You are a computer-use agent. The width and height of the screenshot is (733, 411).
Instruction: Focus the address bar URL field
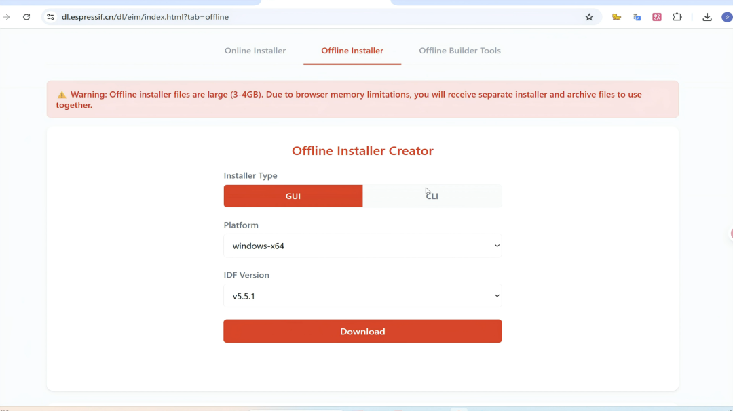click(x=318, y=17)
